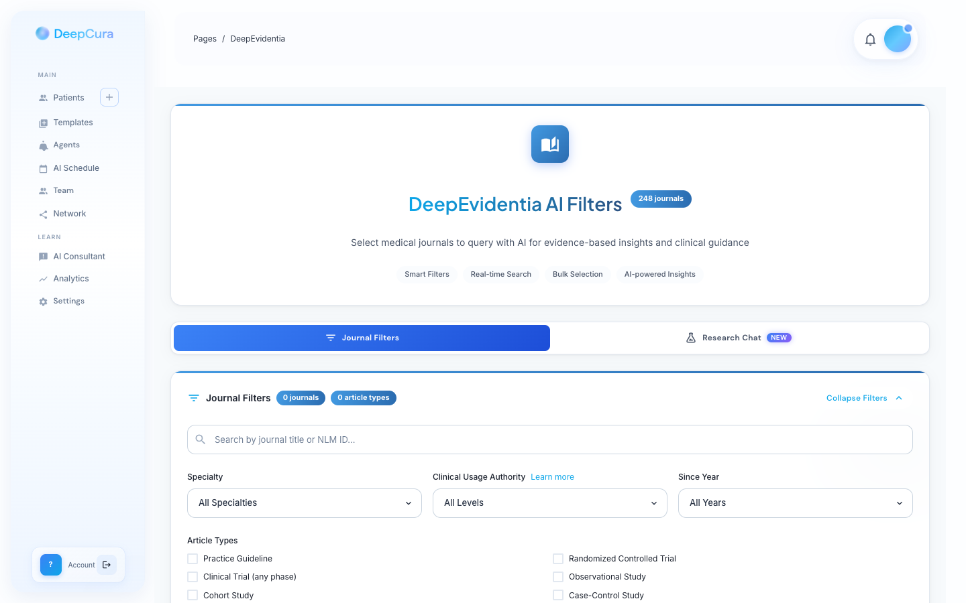
Task: Click the NEW badge on Research Chat
Action: coord(779,338)
